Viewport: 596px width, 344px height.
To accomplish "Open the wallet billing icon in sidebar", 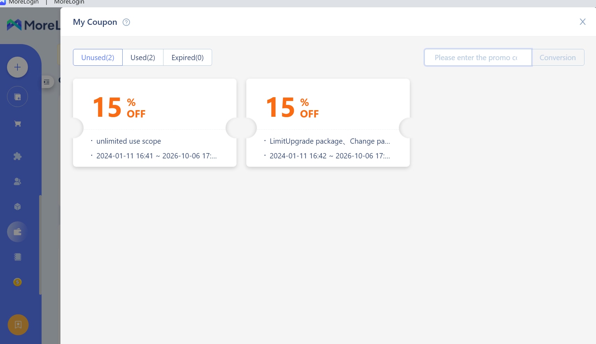I will pyautogui.click(x=17, y=232).
